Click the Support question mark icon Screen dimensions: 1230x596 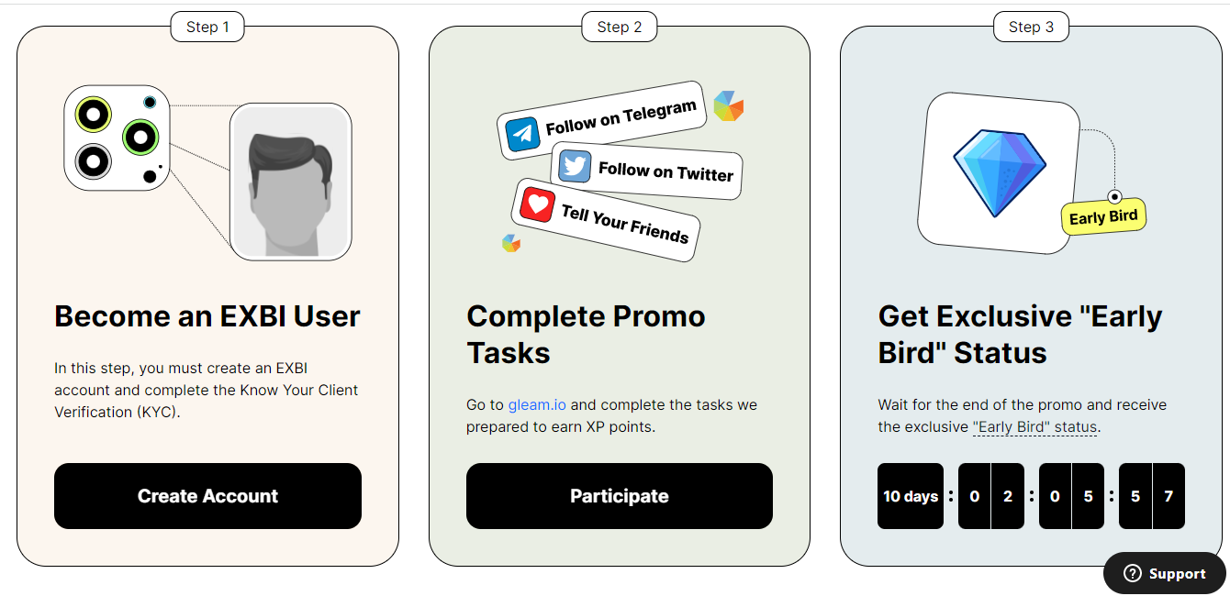click(x=1133, y=574)
